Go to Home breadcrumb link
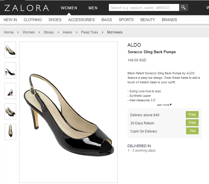This screenshot has height=184, width=209. [x=9, y=32]
